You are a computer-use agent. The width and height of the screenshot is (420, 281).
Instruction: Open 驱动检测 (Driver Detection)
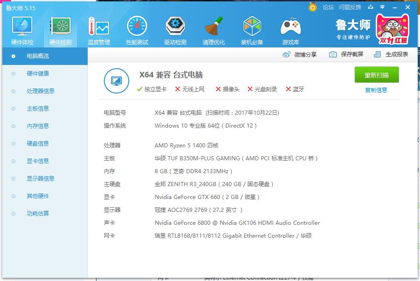175,30
